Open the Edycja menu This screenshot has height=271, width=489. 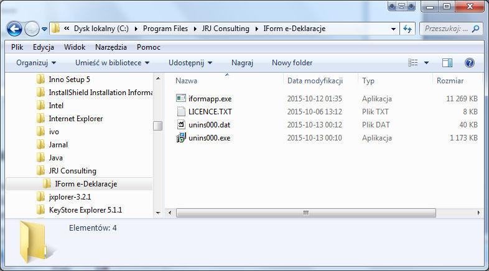(x=44, y=47)
